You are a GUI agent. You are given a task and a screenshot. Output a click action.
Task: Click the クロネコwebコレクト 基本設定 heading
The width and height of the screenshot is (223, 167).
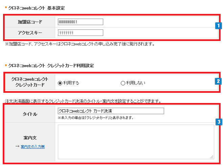[37, 8]
